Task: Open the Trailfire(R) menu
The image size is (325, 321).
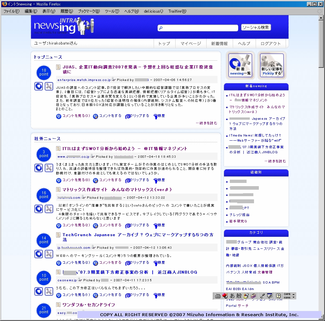Action: tap(177, 11)
